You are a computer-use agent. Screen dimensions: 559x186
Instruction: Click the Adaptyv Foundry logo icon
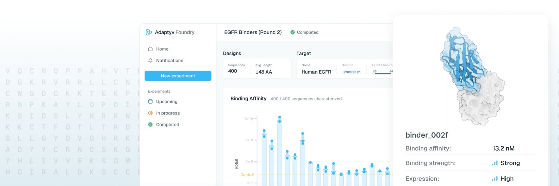click(x=149, y=32)
